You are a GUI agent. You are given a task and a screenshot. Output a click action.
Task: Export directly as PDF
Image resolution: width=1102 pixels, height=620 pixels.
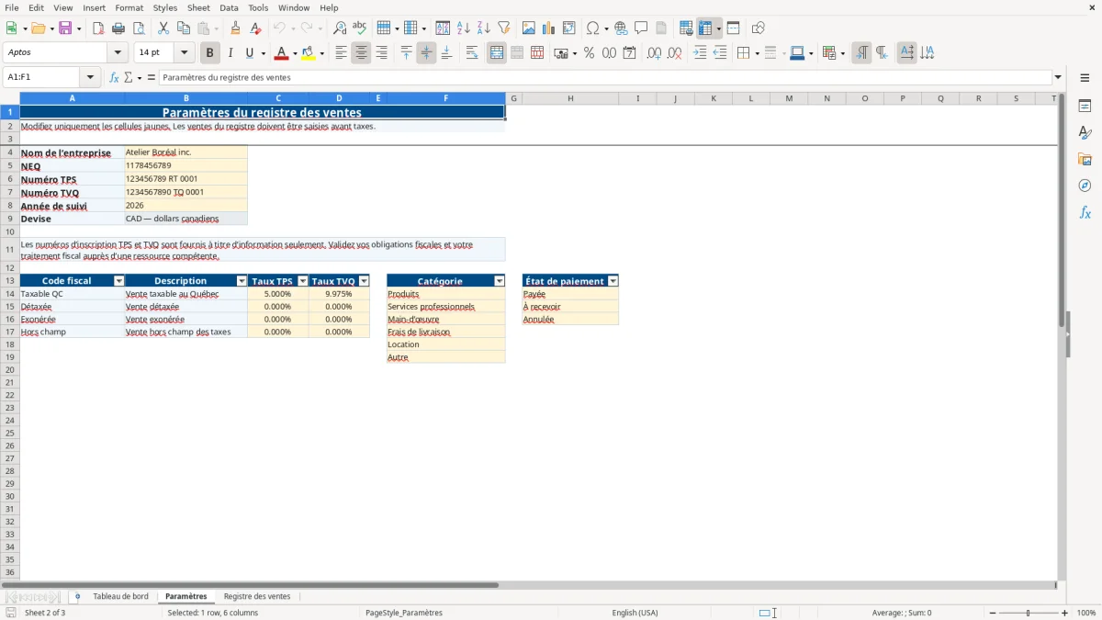pos(98,28)
